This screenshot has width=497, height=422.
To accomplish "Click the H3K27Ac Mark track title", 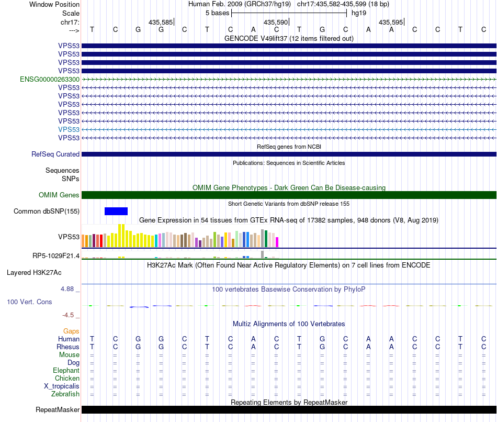I will [289, 265].
